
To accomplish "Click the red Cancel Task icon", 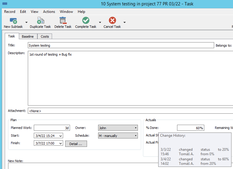I will coord(112,21).
